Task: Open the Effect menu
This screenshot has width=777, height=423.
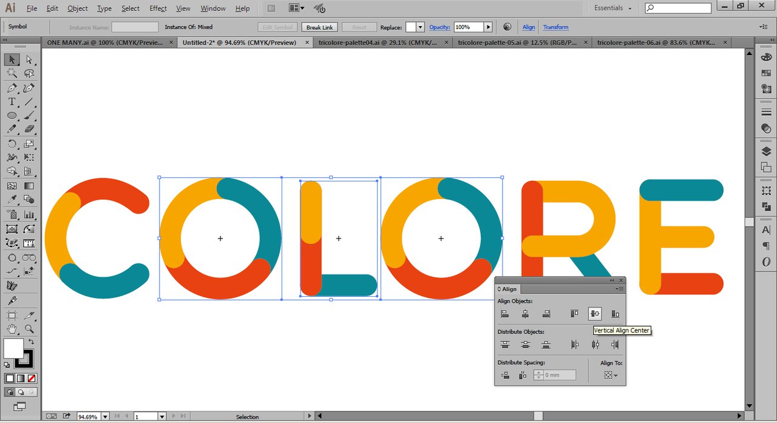Action: click(x=158, y=8)
